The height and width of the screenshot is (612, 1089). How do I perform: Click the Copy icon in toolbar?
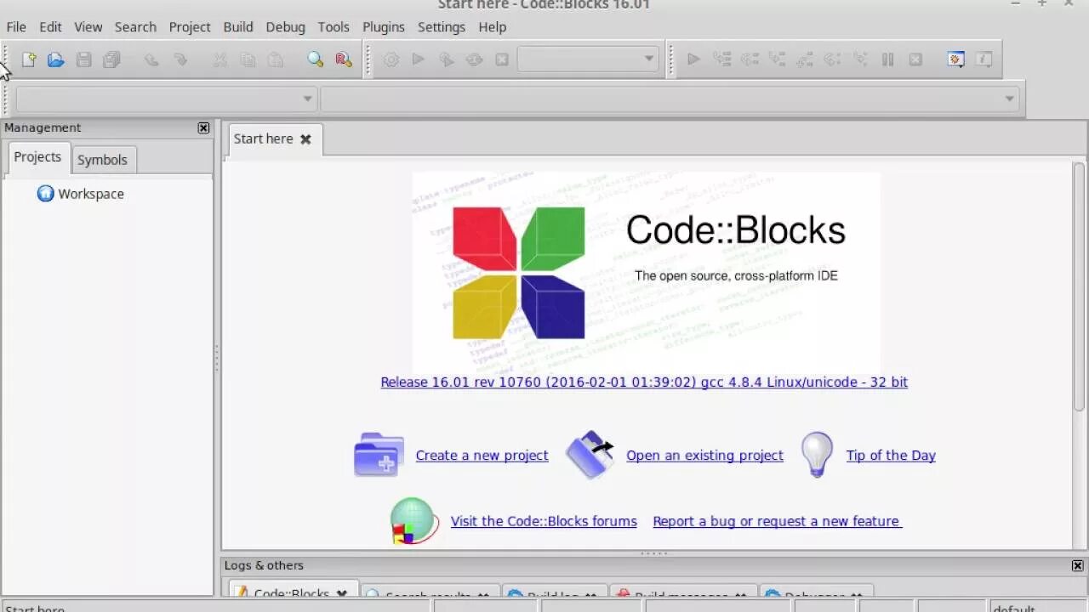click(x=248, y=59)
